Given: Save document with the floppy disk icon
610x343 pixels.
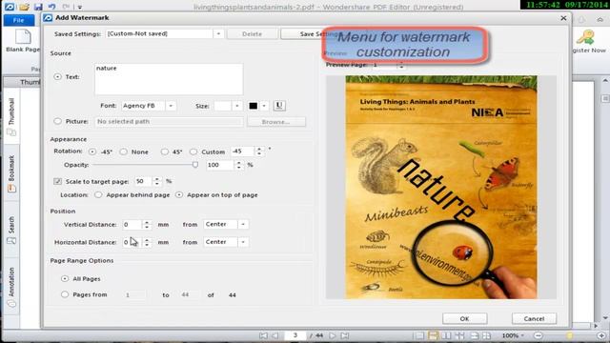Looking at the screenshot, I should click(x=38, y=7).
